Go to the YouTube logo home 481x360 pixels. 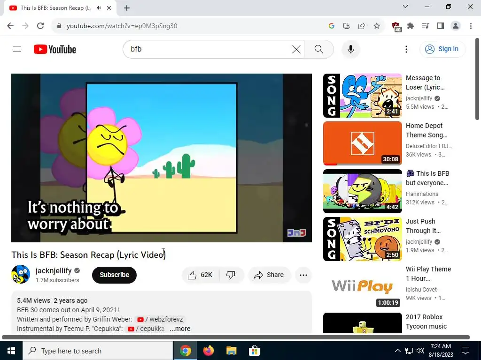tap(55, 49)
